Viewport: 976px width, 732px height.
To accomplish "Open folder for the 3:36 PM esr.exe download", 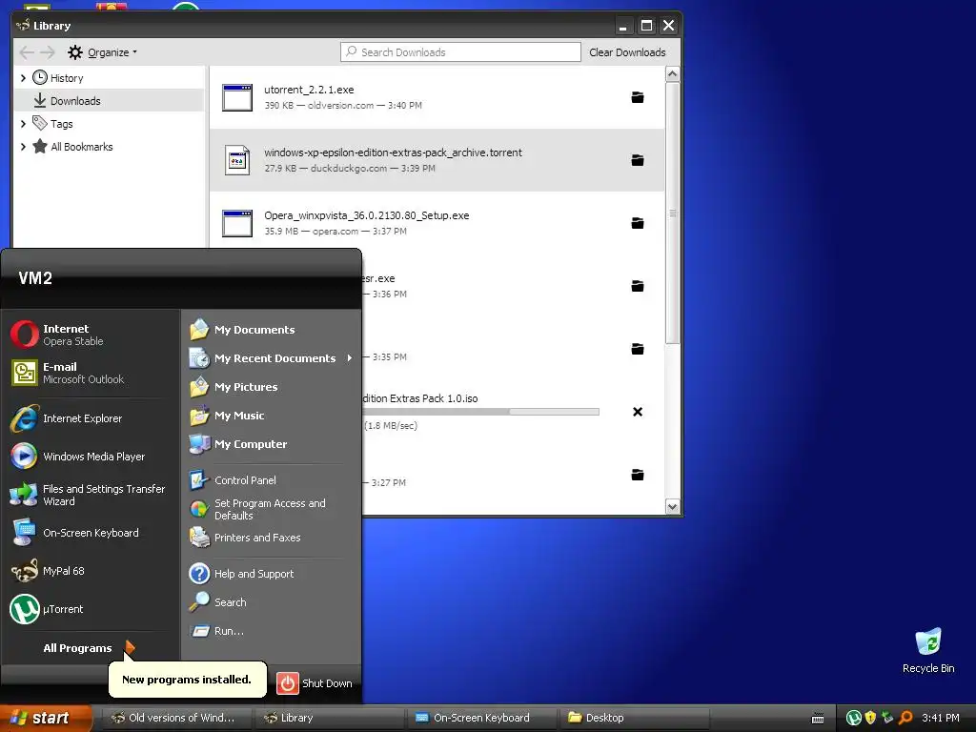I will coord(638,286).
